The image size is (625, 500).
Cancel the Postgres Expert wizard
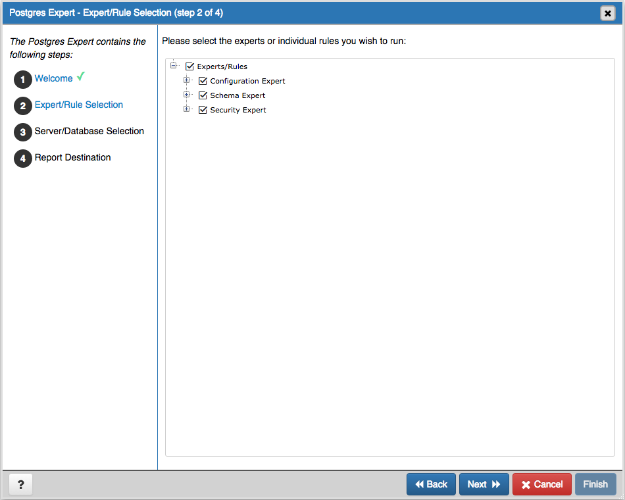coord(541,484)
